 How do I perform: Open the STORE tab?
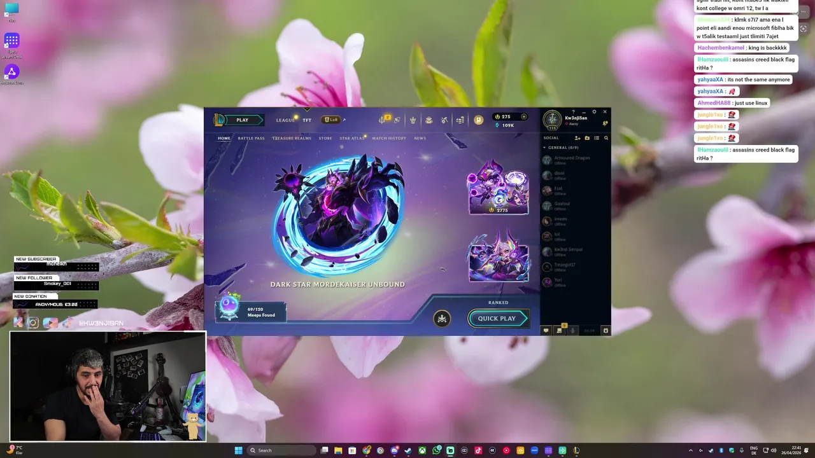325,138
